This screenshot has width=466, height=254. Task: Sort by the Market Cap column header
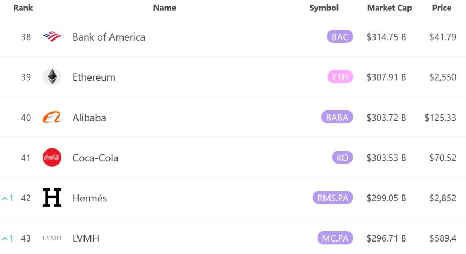(389, 8)
